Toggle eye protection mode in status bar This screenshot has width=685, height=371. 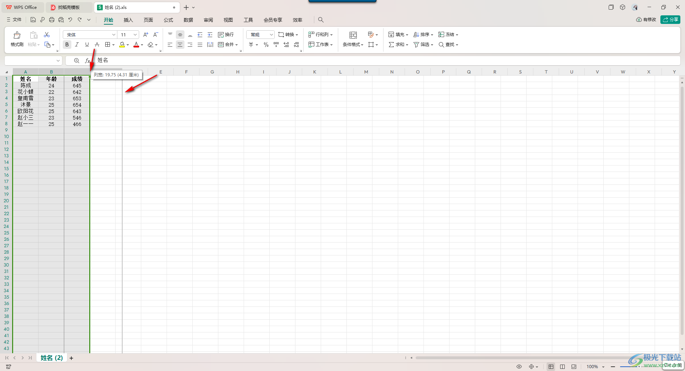pyautogui.click(x=519, y=366)
